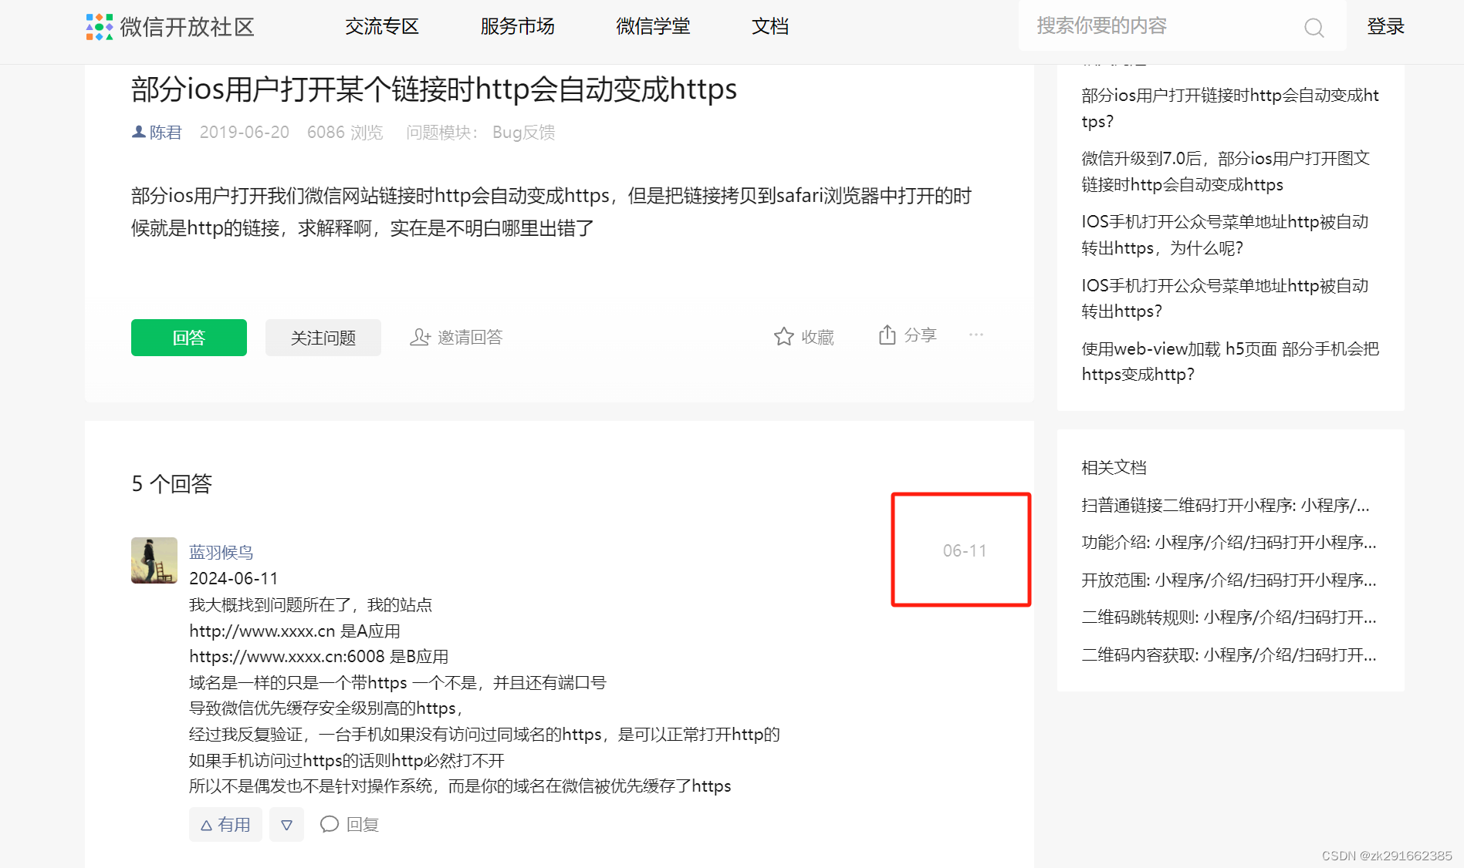
Task: Upvote the answer with 有用
Action: [x=225, y=825]
